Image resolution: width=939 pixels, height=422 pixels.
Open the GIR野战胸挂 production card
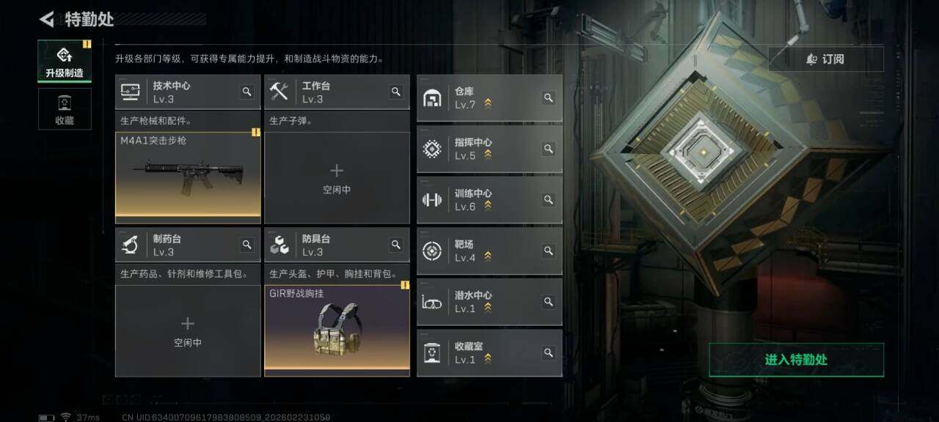[337, 331]
